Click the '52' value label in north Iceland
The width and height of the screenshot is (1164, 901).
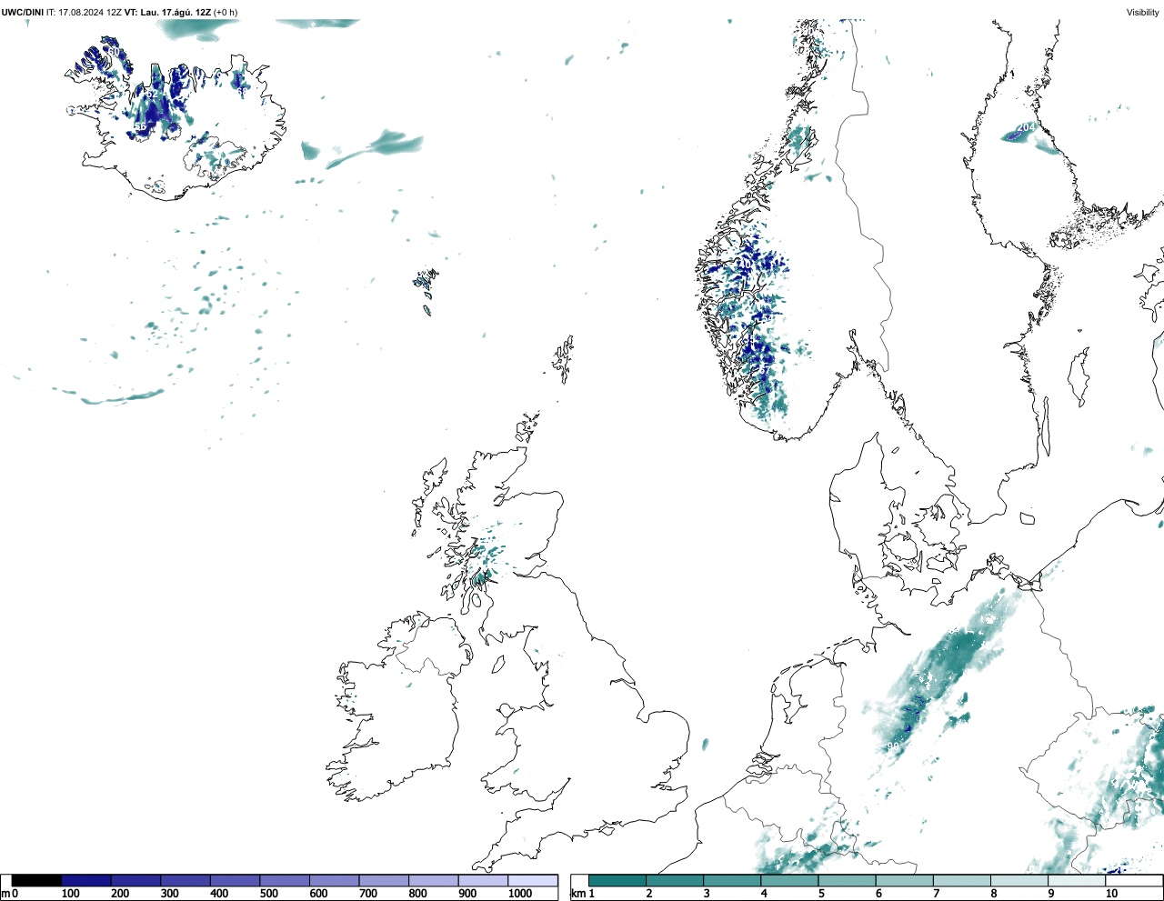coord(152,95)
